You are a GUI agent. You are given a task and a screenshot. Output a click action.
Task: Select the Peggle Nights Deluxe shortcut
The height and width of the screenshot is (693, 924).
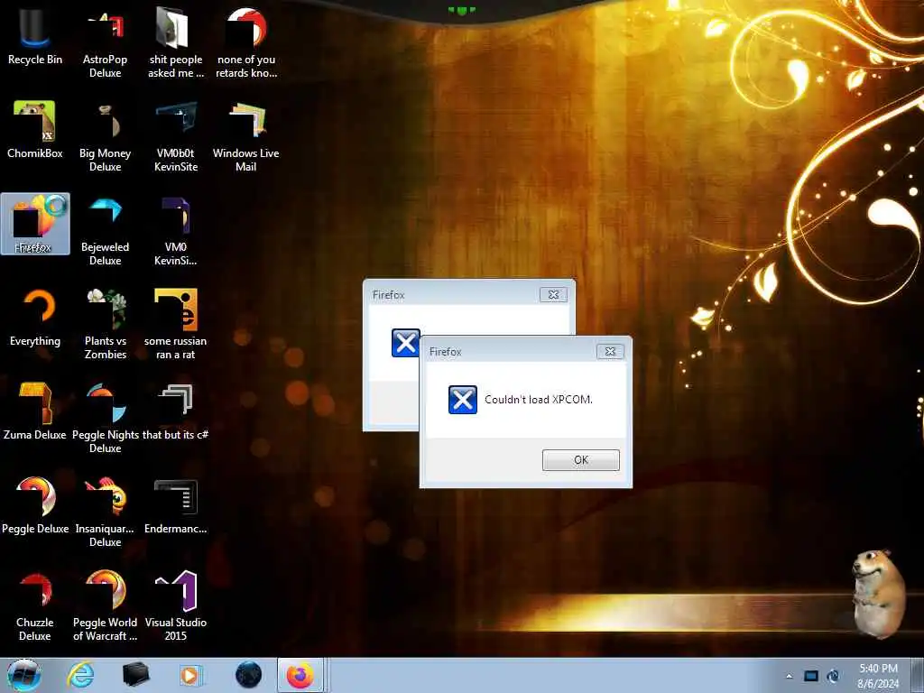pos(105,419)
